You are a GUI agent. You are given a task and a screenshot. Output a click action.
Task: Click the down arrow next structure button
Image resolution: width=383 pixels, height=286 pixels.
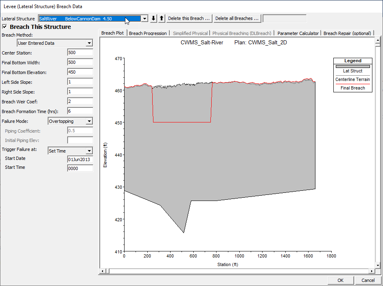click(153, 18)
